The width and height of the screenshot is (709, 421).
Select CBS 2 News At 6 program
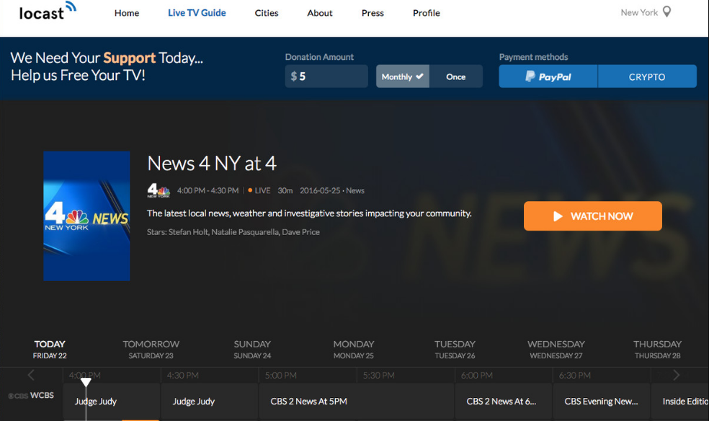pos(504,402)
